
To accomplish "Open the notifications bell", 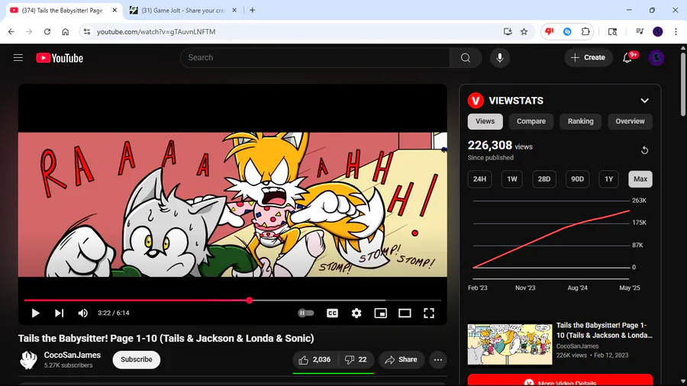I will (x=627, y=58).
